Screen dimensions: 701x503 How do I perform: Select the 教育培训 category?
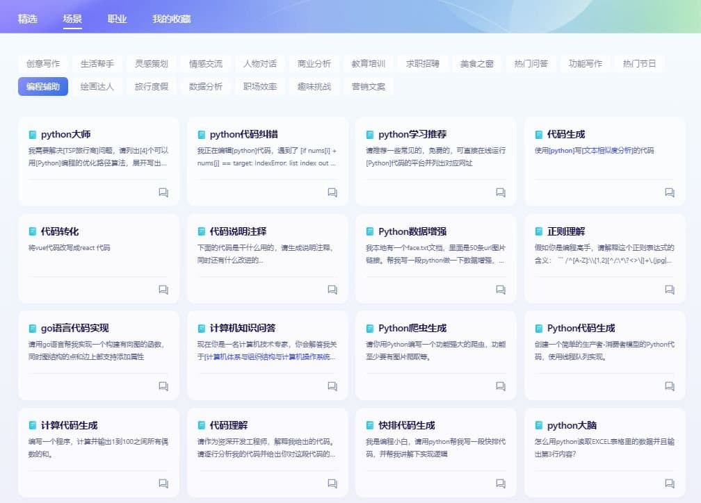(369, 63)
